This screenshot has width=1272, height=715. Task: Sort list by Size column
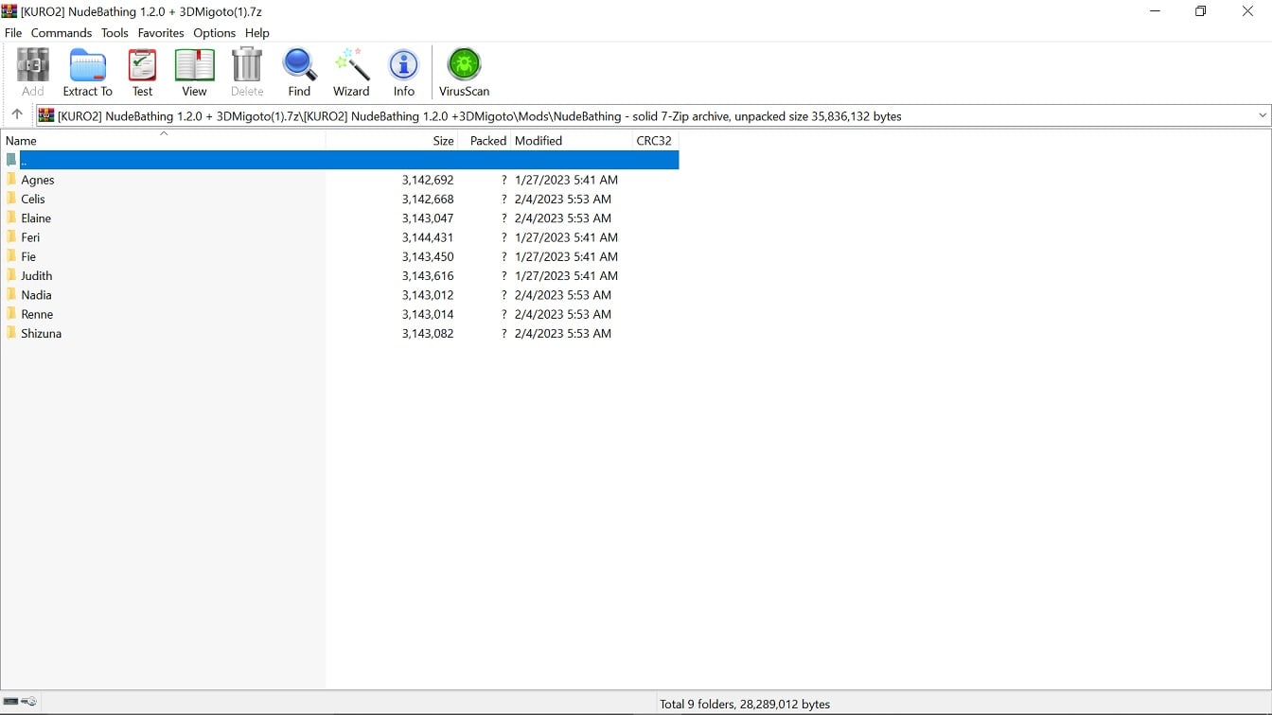[443, 141]
